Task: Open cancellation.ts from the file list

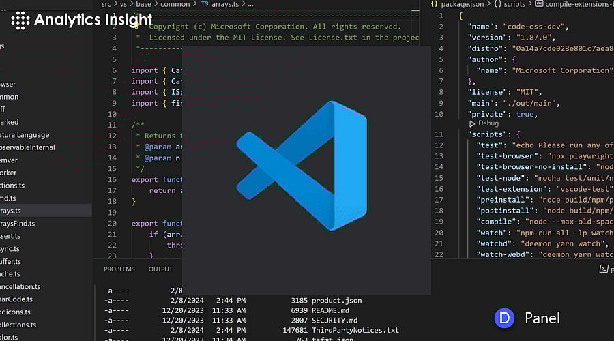Action: coord(20,287)
